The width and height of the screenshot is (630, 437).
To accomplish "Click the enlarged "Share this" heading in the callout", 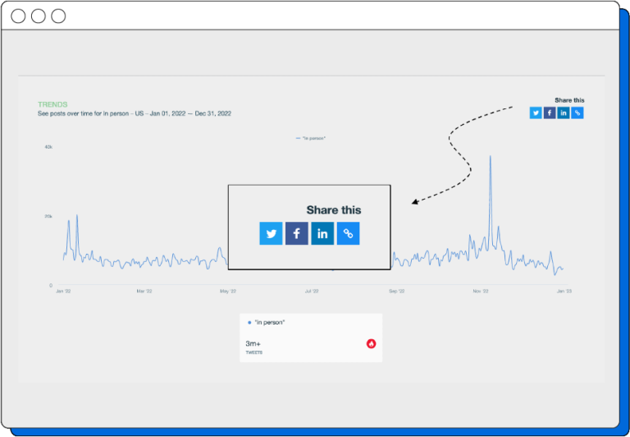I will point(333,210).
